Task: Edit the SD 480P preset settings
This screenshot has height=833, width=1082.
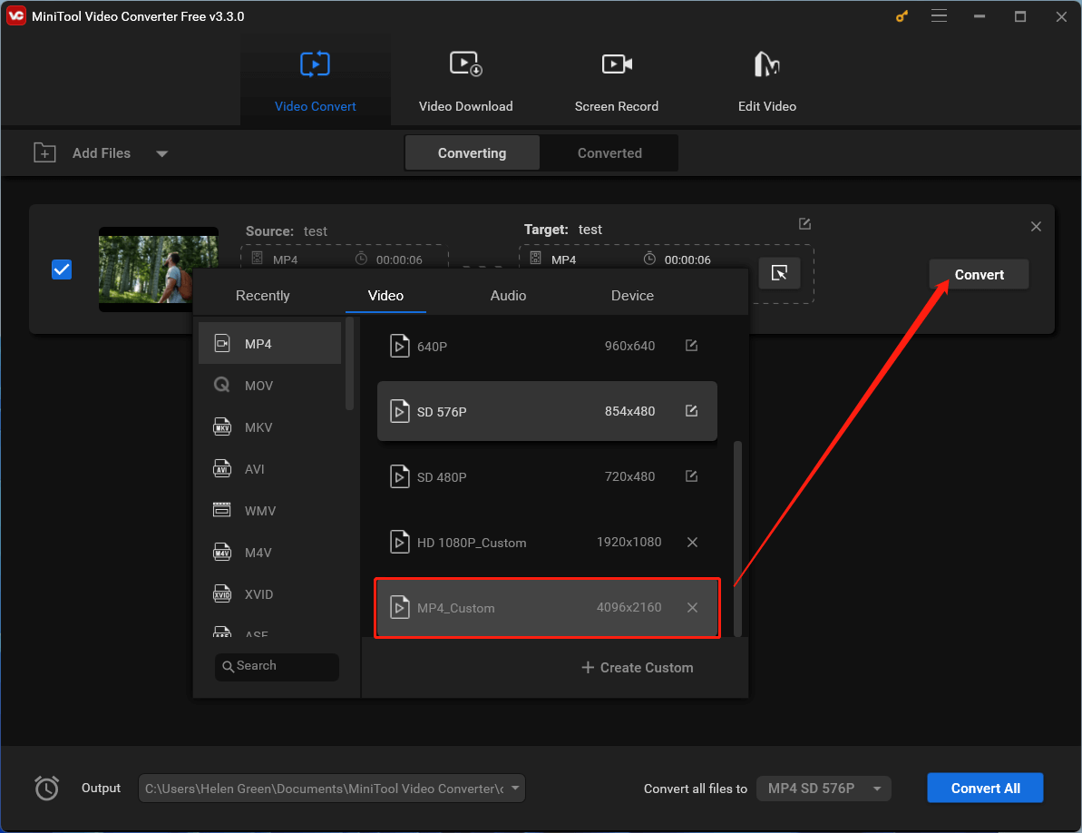Action: point(691,476)
